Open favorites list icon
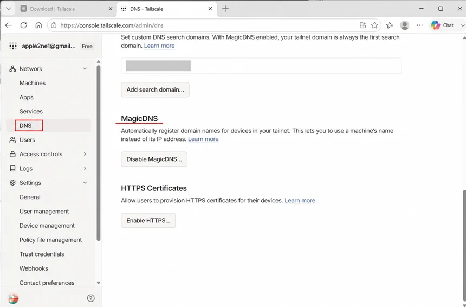The image size is (466, 307). coord(390,25)
